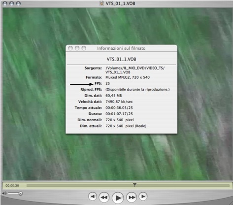The width and height of the screenshot is (233, 205).
Task: Click the VOB file icon in title bar
Action: point(102,3)
